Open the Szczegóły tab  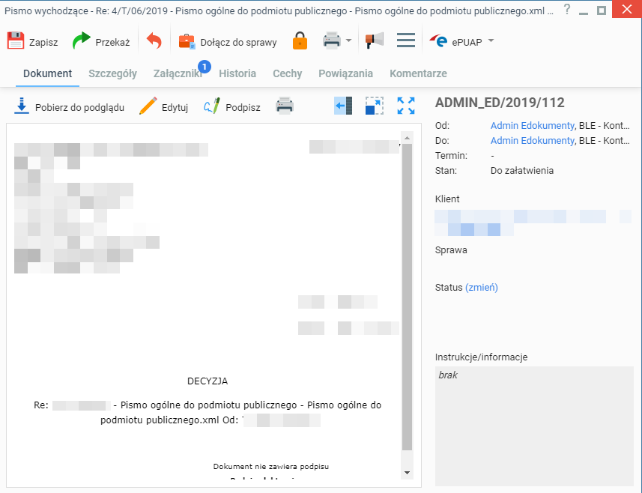tap(112, 73)
